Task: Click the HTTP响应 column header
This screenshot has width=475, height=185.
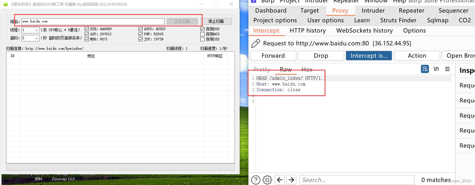Action: tap(215, 56)
